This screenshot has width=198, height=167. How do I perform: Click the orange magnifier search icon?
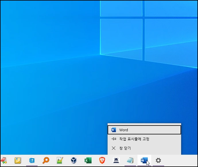point(46,160)
